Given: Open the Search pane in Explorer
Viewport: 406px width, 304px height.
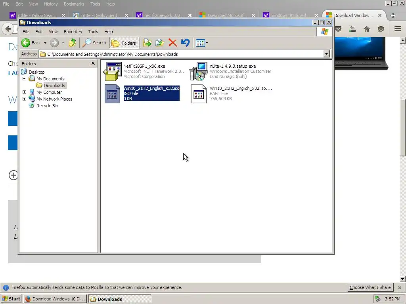Looking at the screenshot, I should (94, 43).
